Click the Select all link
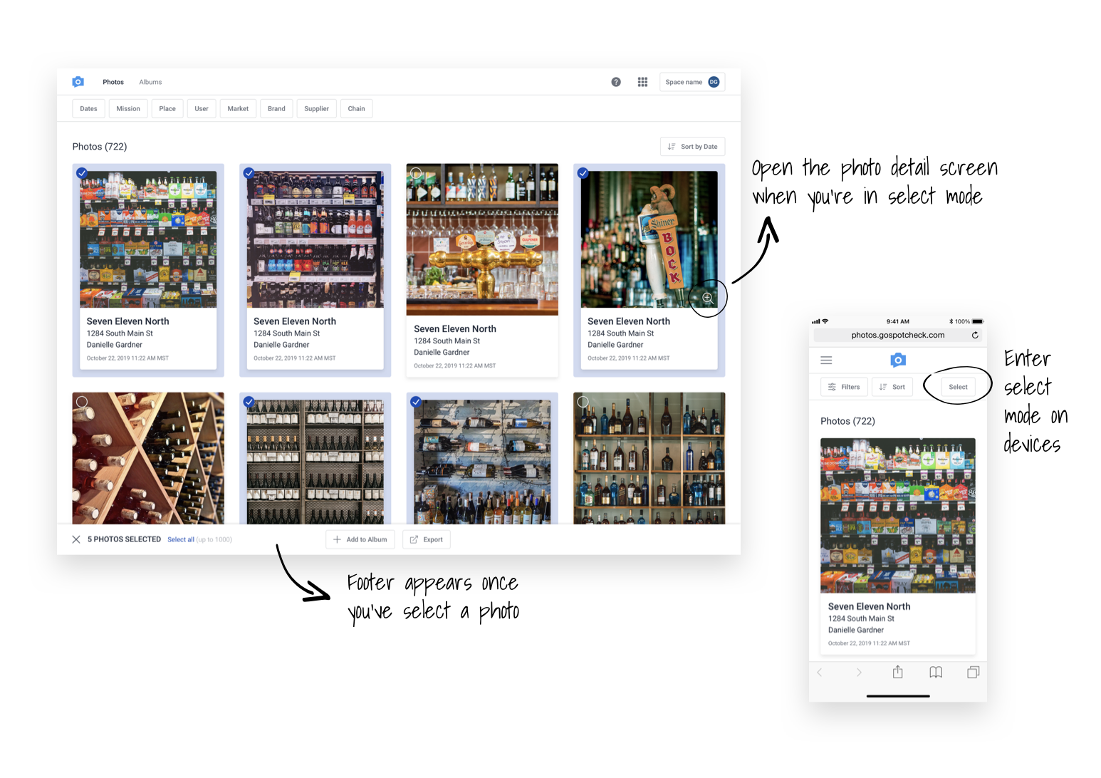This screenshot has height=778, width=1101. [181, 540]
